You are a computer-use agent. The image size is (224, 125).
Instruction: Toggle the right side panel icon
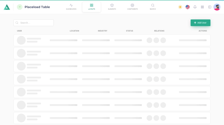click(210, 7)
